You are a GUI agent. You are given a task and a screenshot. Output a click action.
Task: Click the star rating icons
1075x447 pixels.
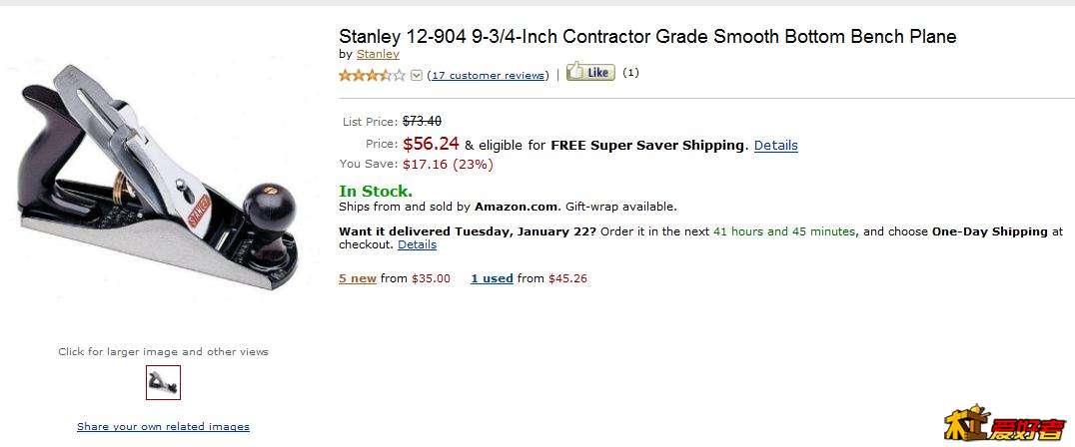point(373,75)
